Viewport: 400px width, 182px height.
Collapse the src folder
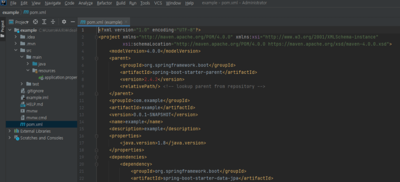coord(16,50)
